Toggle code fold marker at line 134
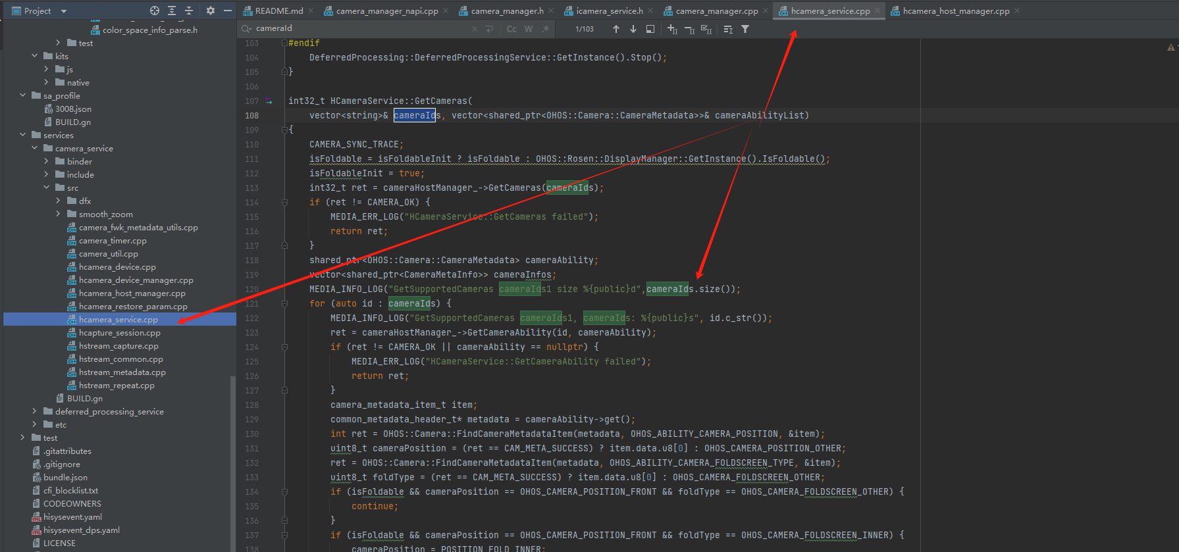Screen dimensions: 1179x552 [284, 491]
